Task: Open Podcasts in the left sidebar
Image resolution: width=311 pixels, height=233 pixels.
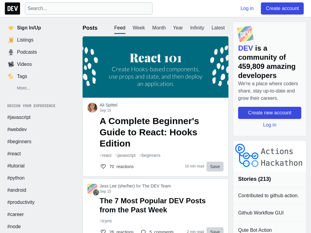Action: pyautogui.click(x=27, y=52)
